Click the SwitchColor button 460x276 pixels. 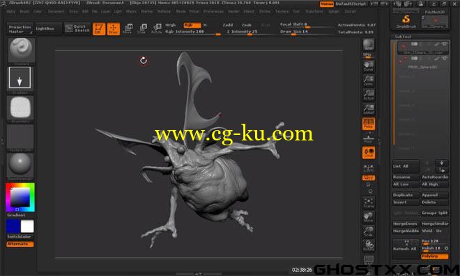point(20,237)
